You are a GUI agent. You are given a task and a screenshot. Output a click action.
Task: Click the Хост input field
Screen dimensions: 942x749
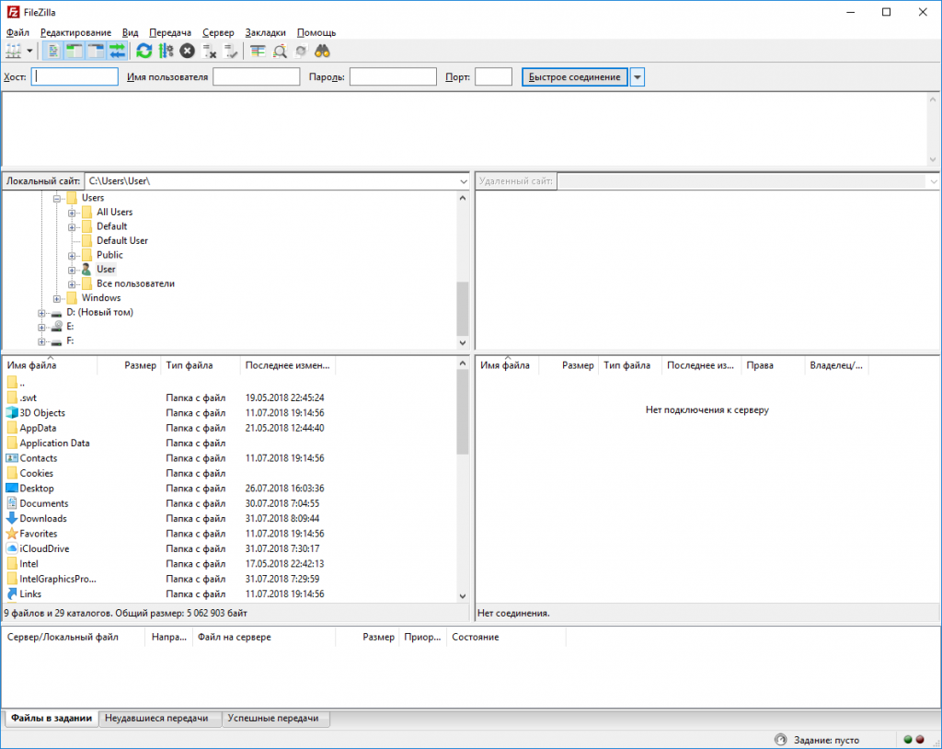pos(75,76)
